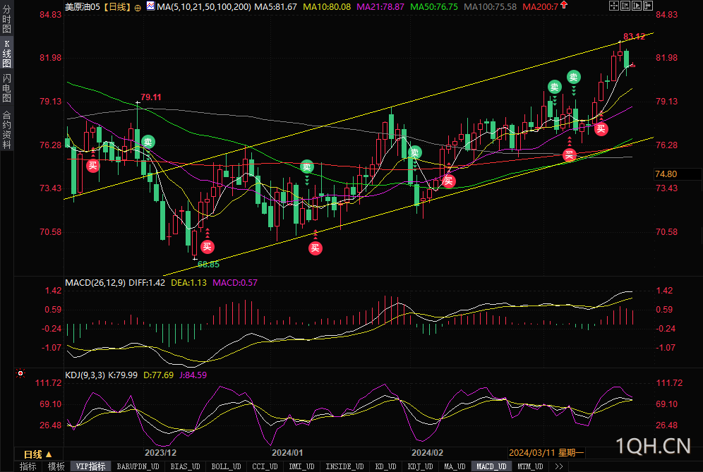Select the MACD_UD indicator tab
This screenshot has height=472, width=703.
coord(491,466)
